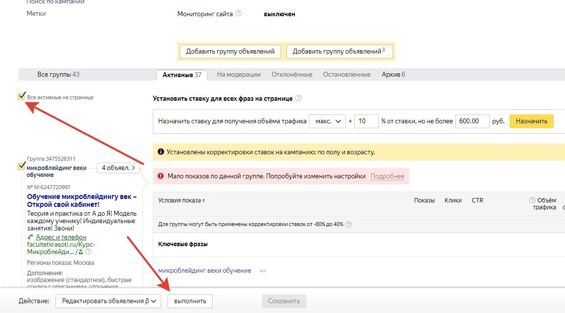Screen dimensions: 565x313
Task: Click help icon next to Объём трафика
Action: tap(532, 200)
